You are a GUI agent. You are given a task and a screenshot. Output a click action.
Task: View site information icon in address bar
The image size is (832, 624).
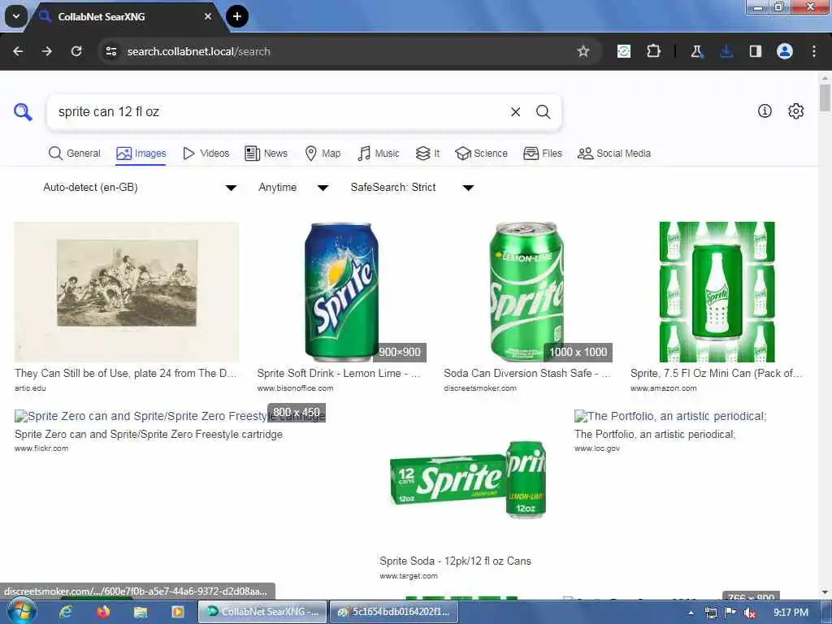click(110, 51)
